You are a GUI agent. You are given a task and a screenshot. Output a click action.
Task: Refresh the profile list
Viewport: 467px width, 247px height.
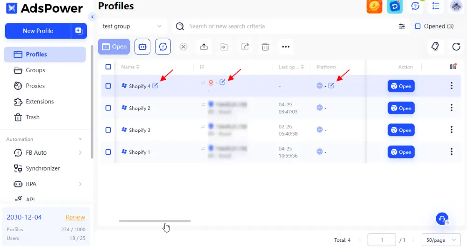pyautogui.click(x=456, y=47)
